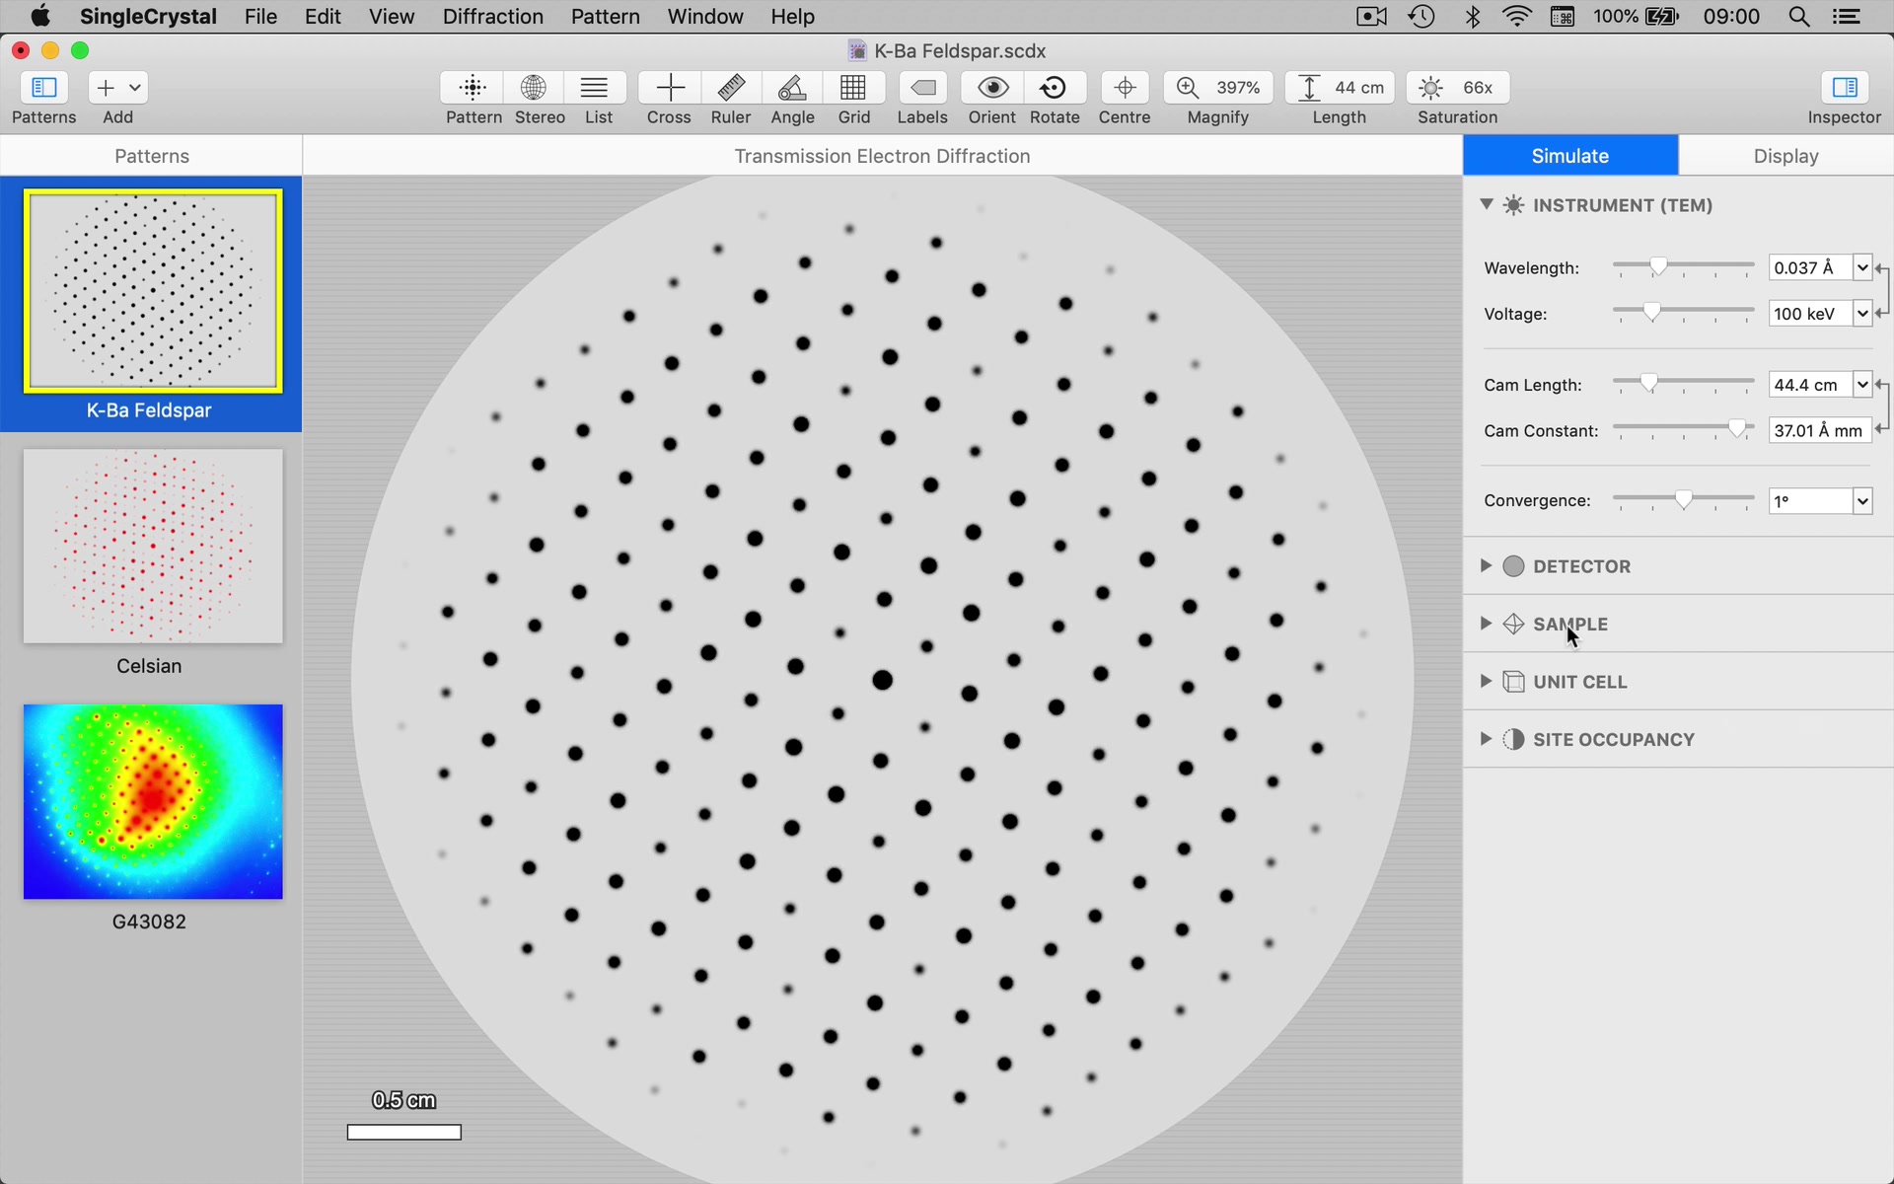Toggle the Cross overlay on the pattern
This screenshot has height=1184, width=1894.
click(x=668, y=96)
